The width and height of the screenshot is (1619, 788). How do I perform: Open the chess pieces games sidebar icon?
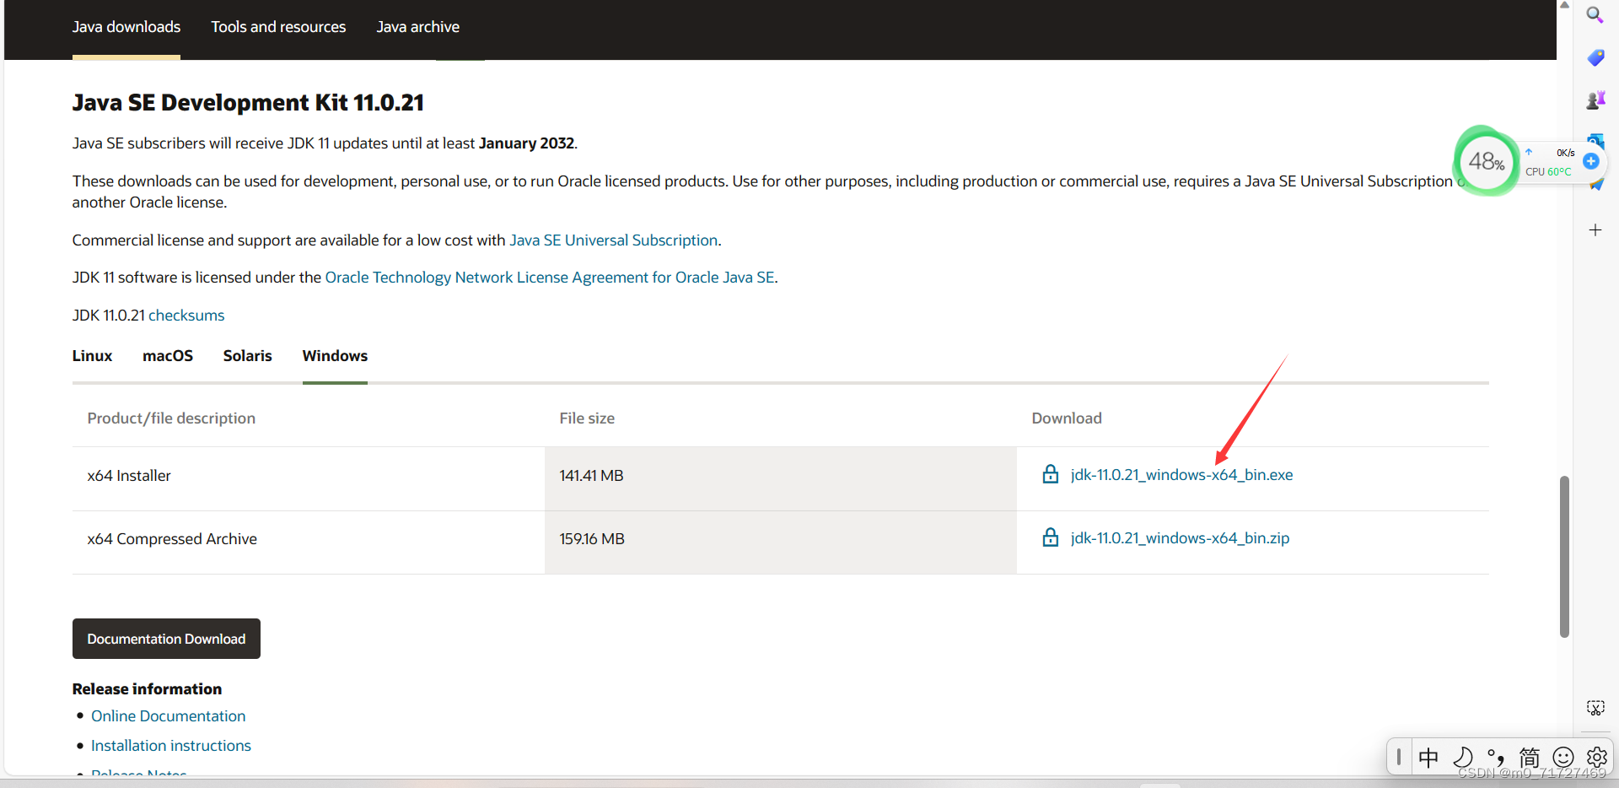click(x=1595, y=100)
